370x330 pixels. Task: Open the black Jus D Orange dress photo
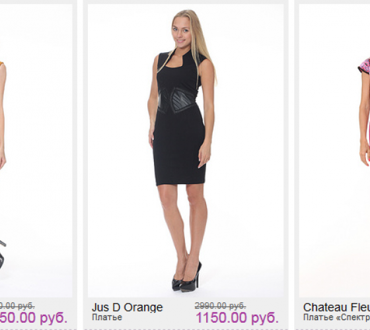(186, 150)
